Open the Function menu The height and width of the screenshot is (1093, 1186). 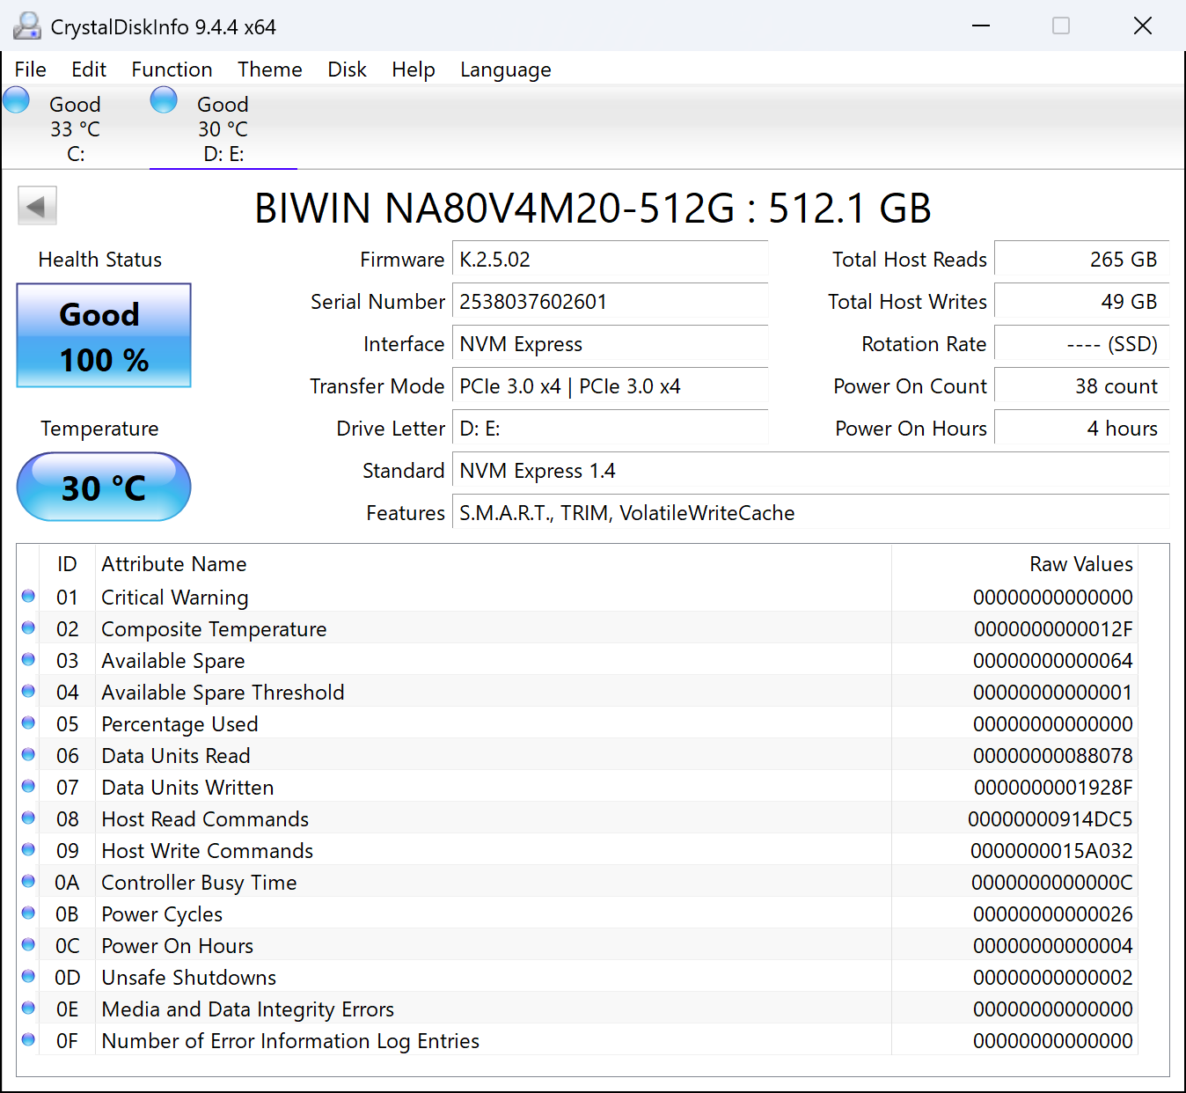click(x=172, y=70)
